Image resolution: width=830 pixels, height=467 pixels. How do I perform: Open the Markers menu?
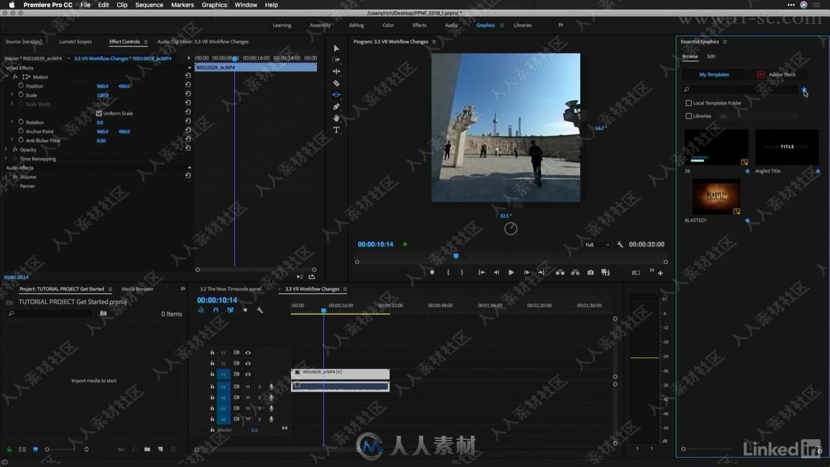click(182, 5)
